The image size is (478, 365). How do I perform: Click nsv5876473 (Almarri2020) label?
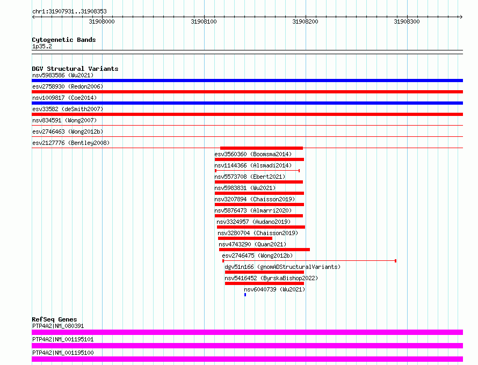click(x=253, y=210)
